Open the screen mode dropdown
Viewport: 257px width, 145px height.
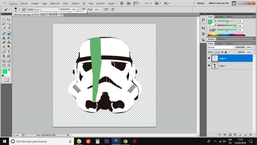coord(167,3)
